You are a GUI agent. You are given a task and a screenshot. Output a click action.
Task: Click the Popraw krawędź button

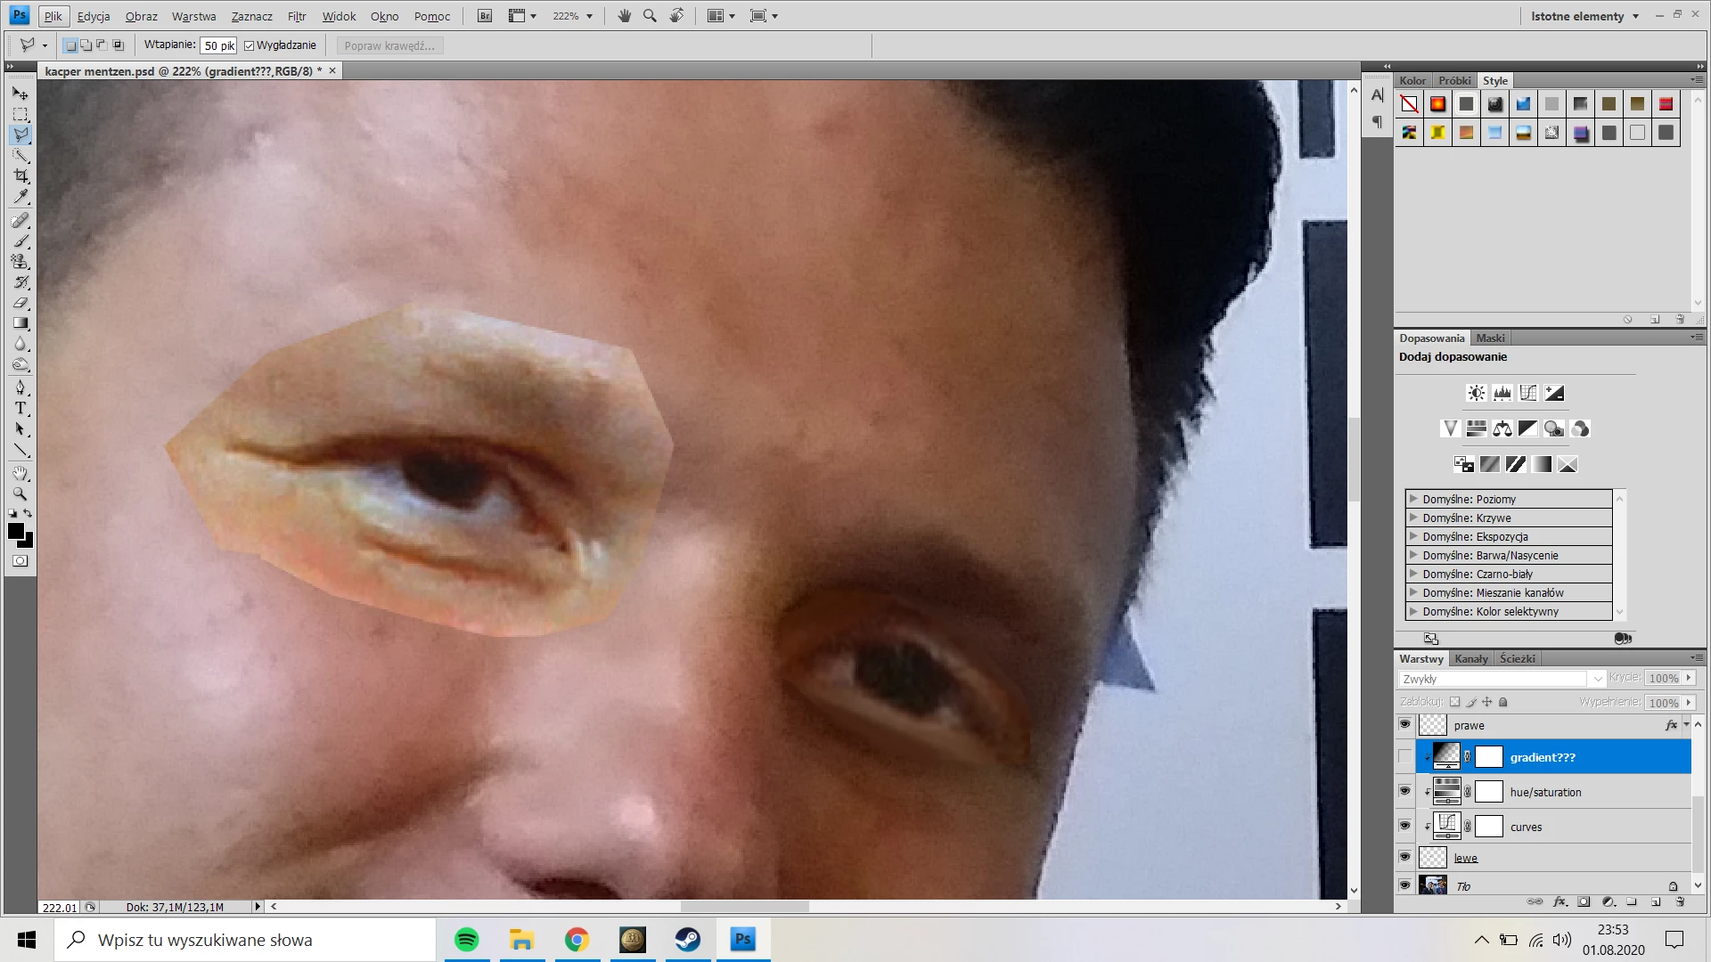pos(389,45)
